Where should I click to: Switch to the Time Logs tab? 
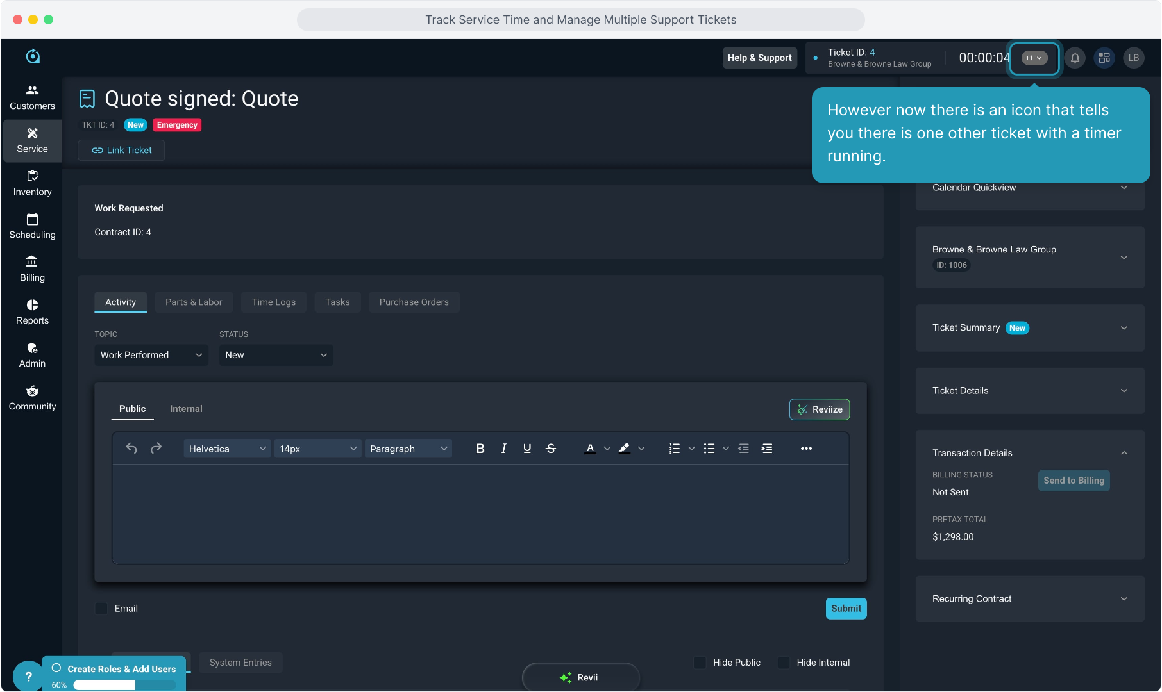pyautogui.click(x=274, y=302)
